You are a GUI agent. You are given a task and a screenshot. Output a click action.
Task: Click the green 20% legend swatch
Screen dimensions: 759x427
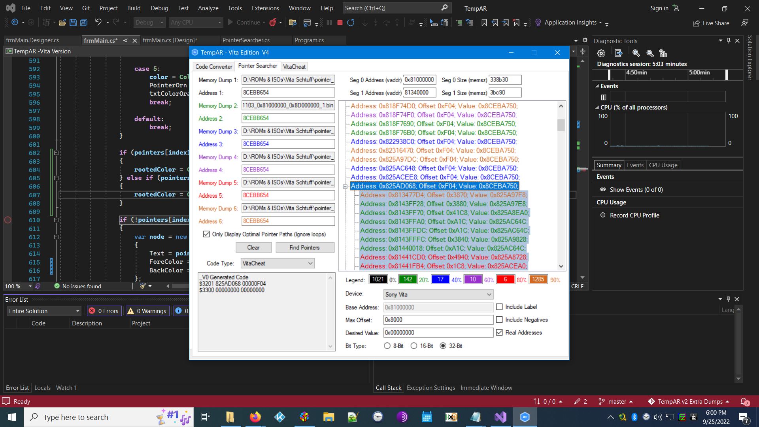coord(408,280)
